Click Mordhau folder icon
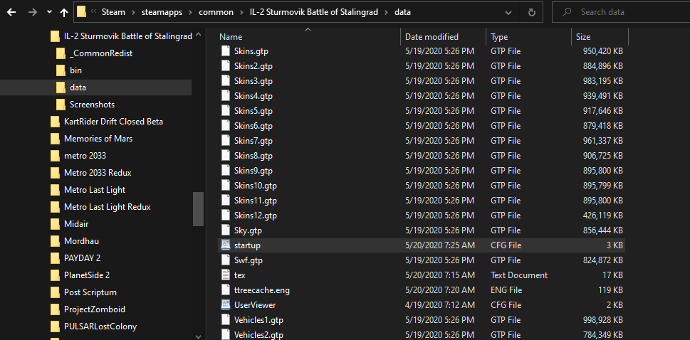690x340 pixels. (x=55, y=241)
